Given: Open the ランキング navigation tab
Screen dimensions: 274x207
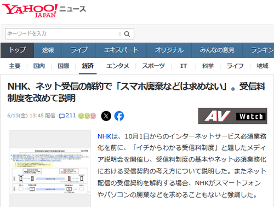Looking at the screenshot, I should [x=259, y=50].
